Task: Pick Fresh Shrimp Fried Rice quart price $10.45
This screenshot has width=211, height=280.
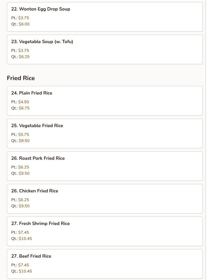Action: point(25,239)
